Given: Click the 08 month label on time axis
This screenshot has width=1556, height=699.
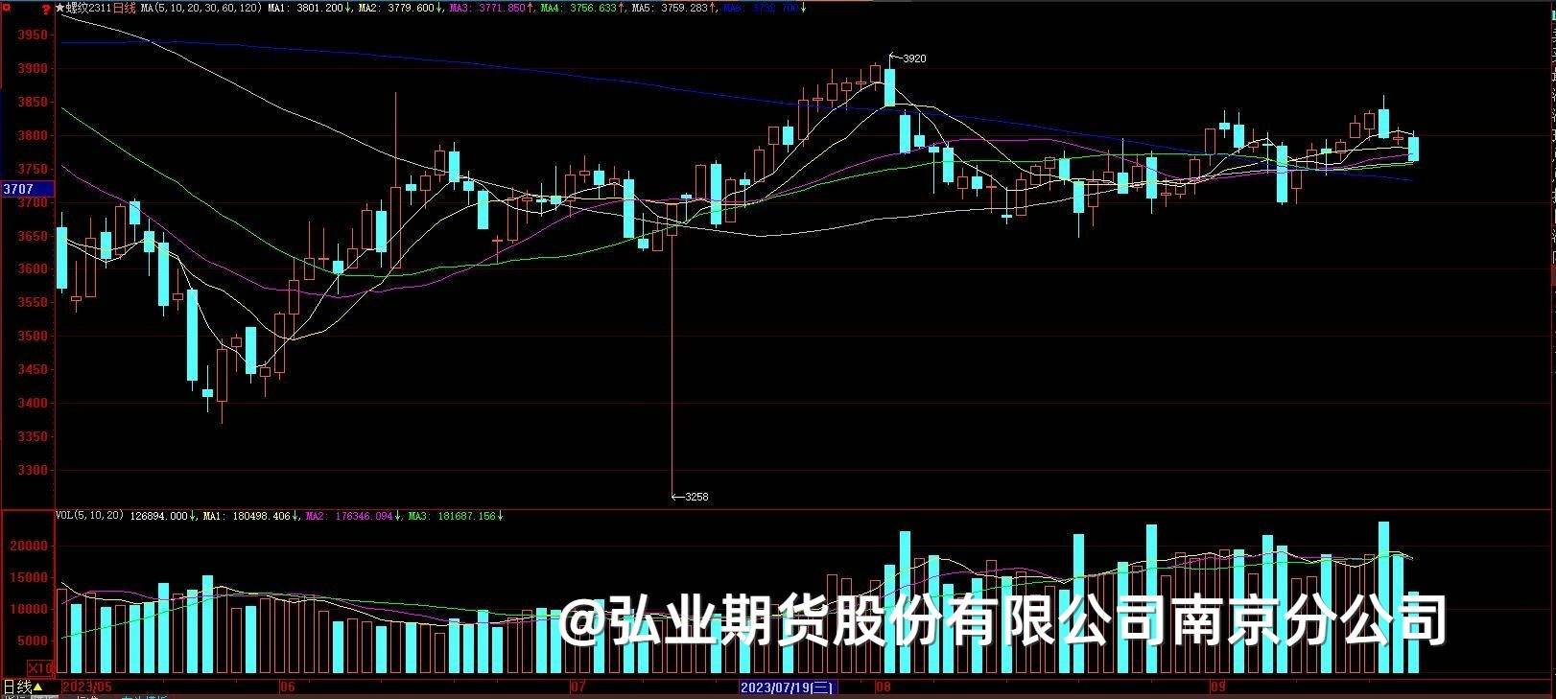Looking at the screenshot, I should (x=883, y=687).
